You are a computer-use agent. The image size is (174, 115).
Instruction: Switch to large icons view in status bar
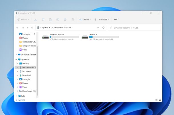tap(160, 100)
